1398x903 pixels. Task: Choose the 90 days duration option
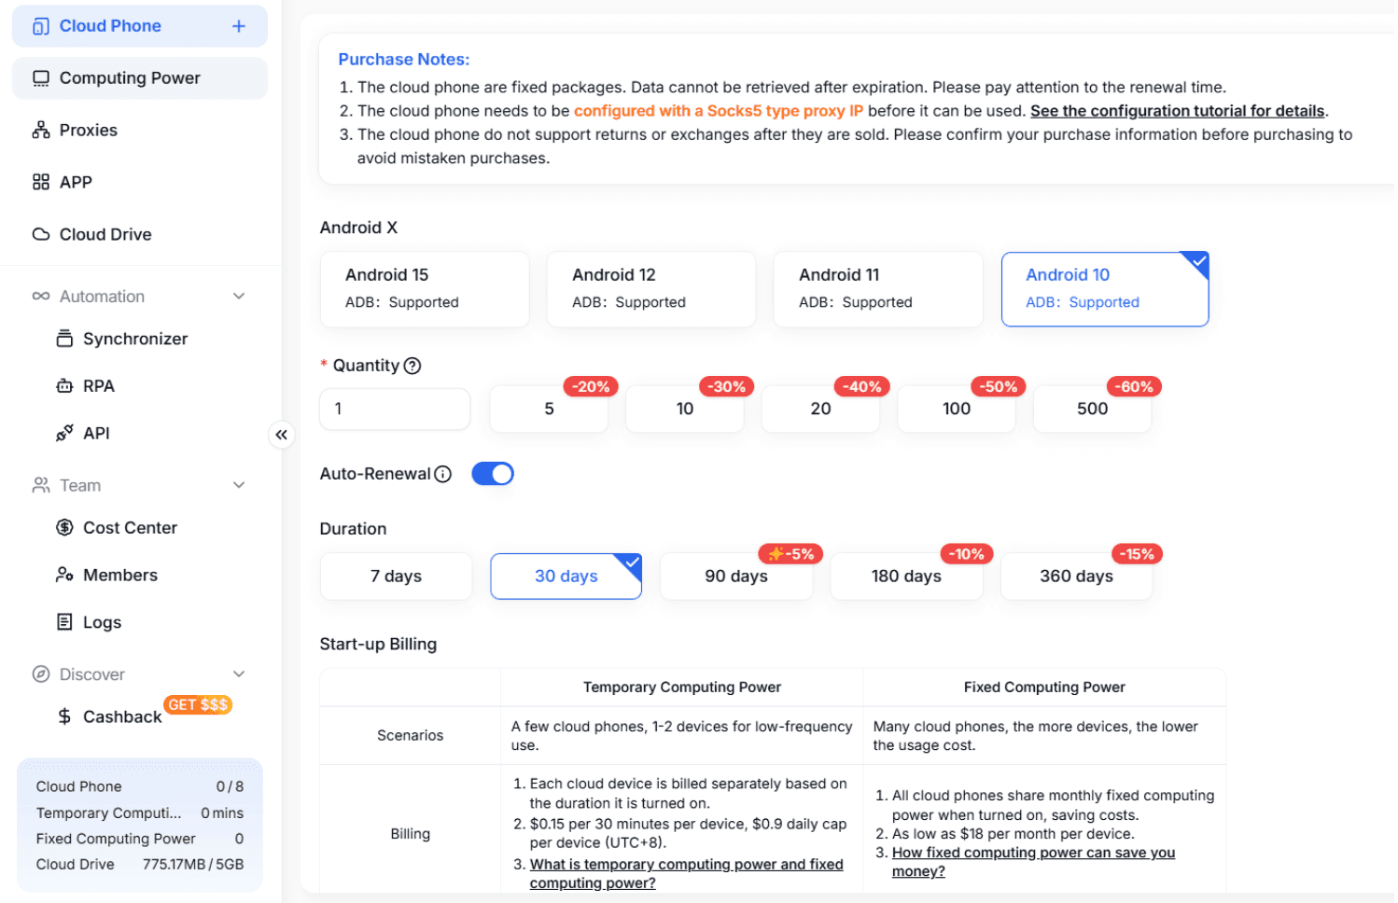click(x=736, y=577)
